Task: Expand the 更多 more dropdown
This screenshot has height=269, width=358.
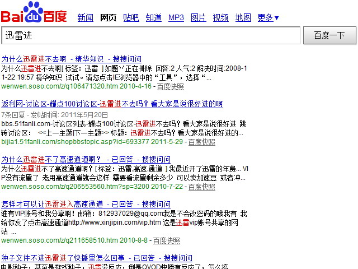Action: pyautogui.click(x=268, y=17)
